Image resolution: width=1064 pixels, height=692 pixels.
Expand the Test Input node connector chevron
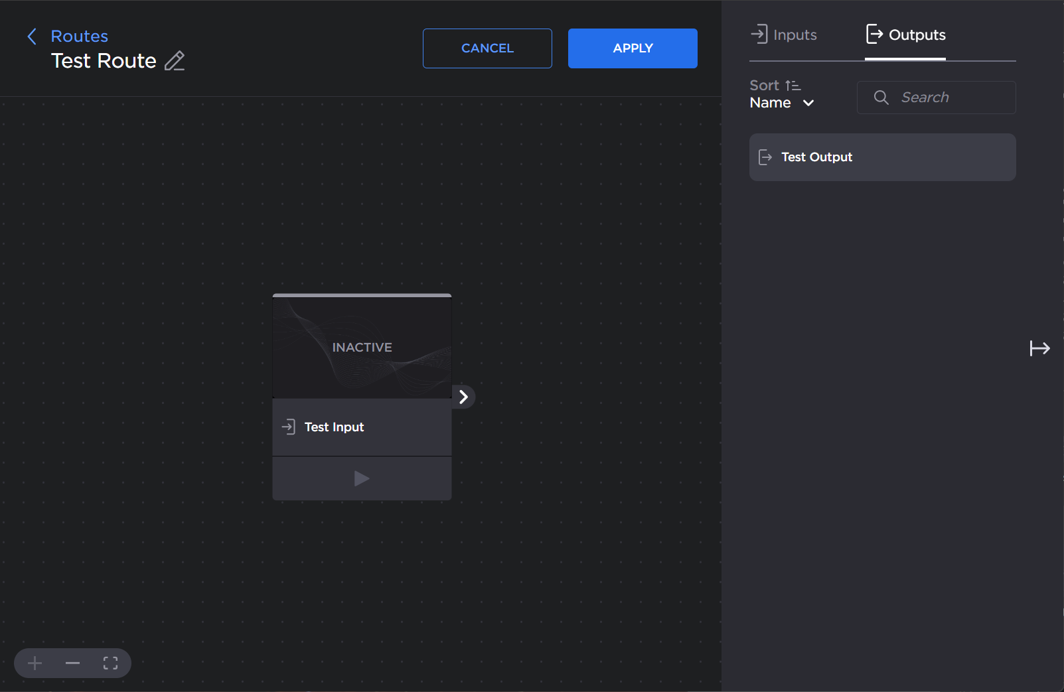[463, 397]
